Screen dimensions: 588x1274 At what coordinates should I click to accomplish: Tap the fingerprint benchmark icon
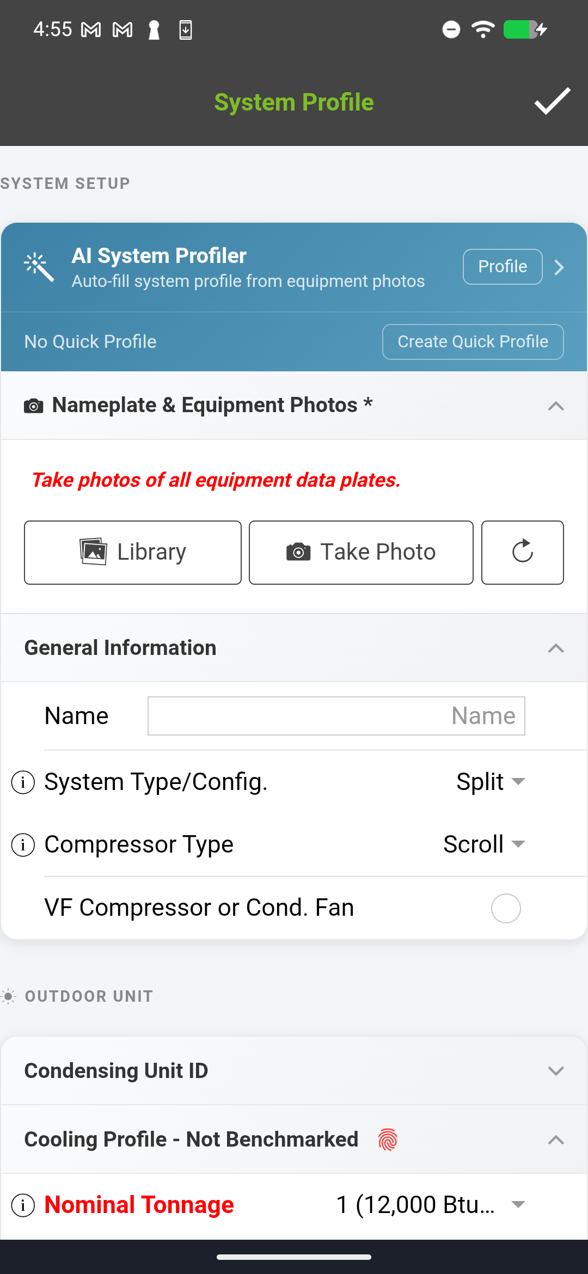388,1140
